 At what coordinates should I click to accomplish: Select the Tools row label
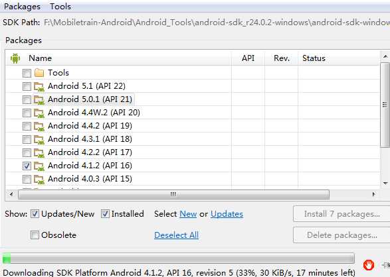point(58,73)
